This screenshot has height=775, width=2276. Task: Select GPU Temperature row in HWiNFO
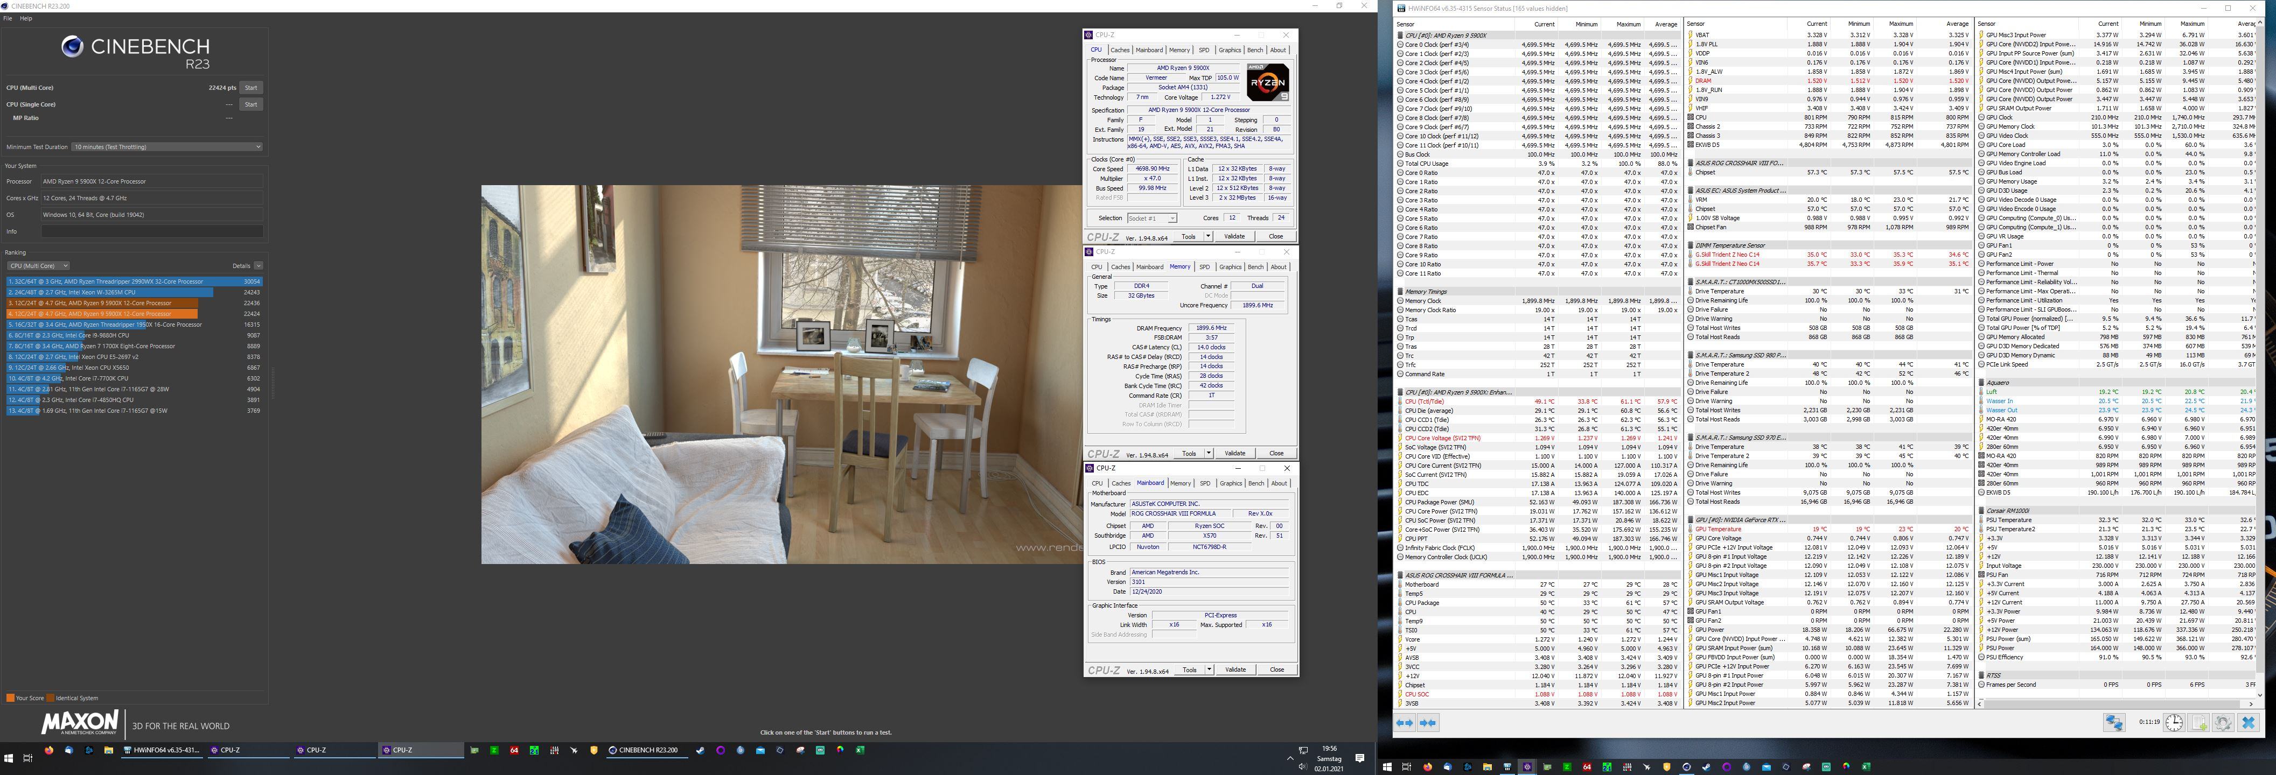1828,529
